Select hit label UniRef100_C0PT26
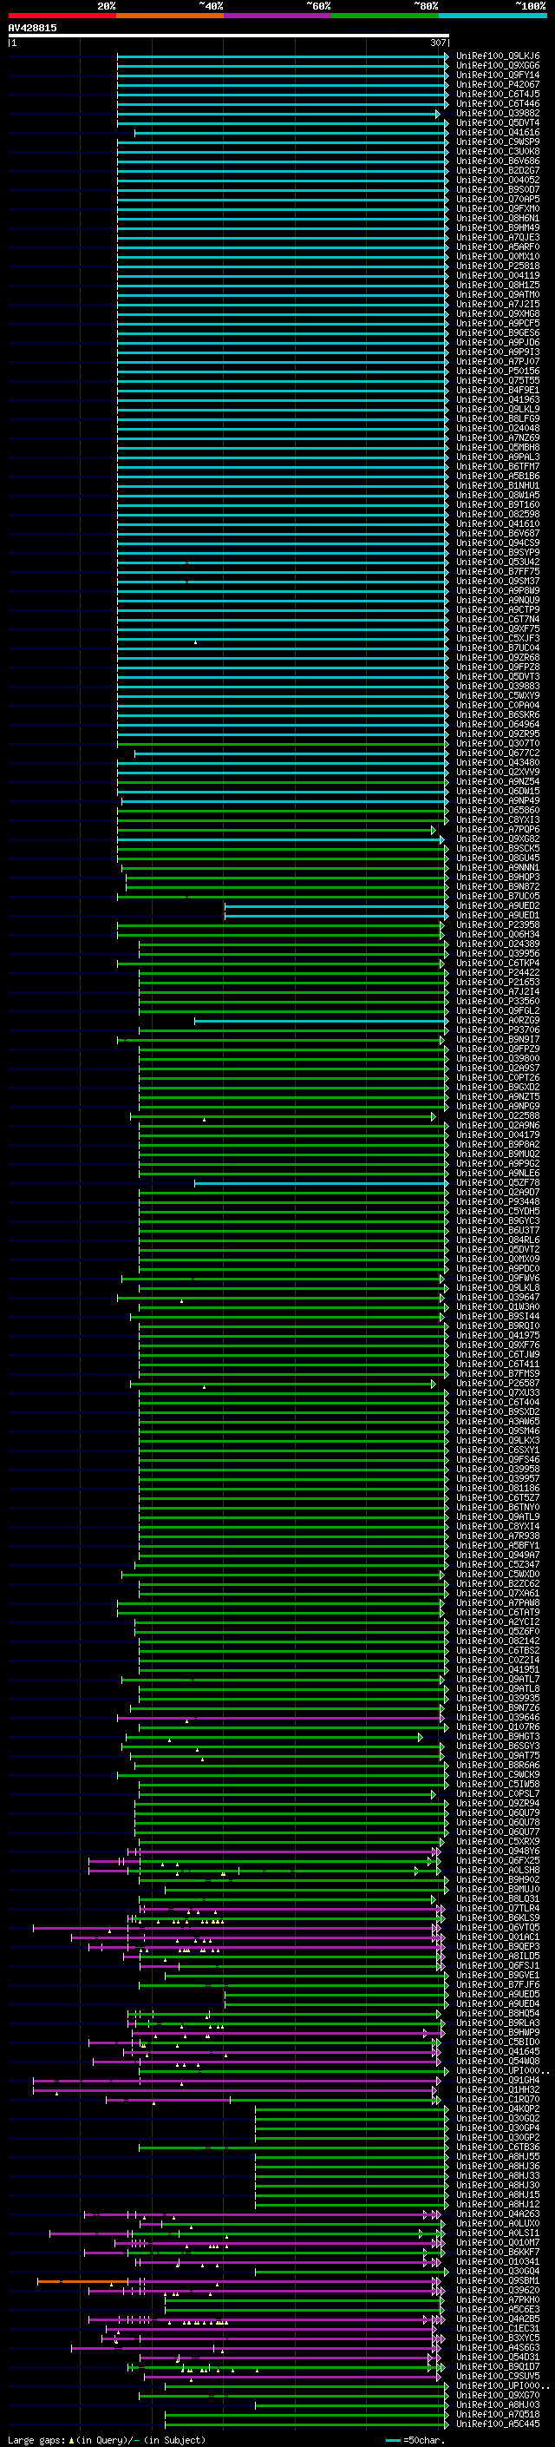Screen dimensions: 555x2447 [497, 1077]
